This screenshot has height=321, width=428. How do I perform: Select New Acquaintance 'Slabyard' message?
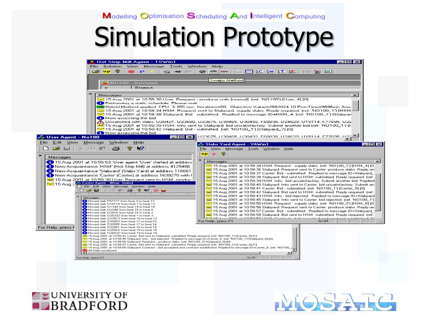click(119, 171)
